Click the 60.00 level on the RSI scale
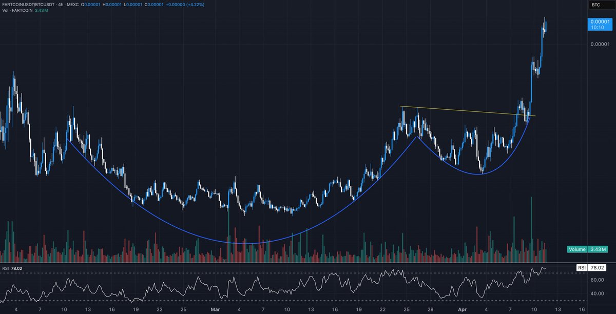 coord(596,280)
